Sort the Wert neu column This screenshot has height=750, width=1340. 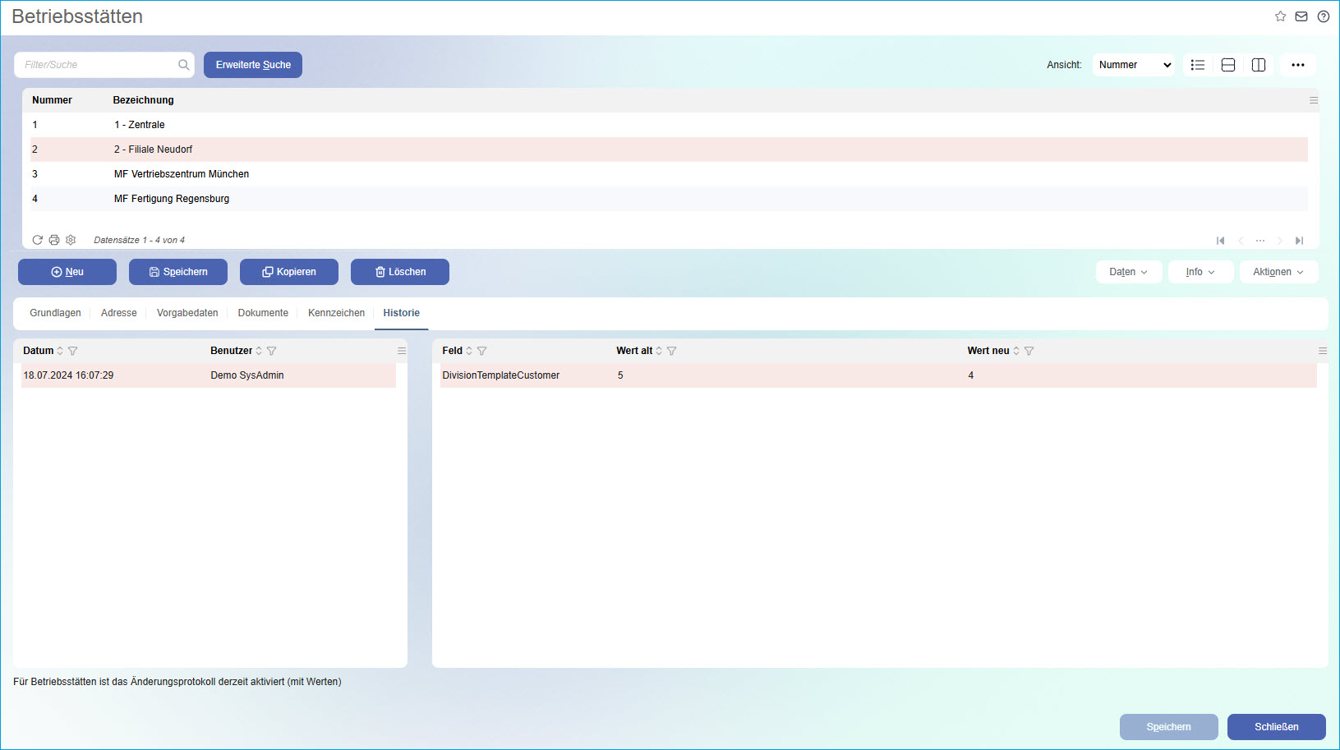coord(1015,351)
